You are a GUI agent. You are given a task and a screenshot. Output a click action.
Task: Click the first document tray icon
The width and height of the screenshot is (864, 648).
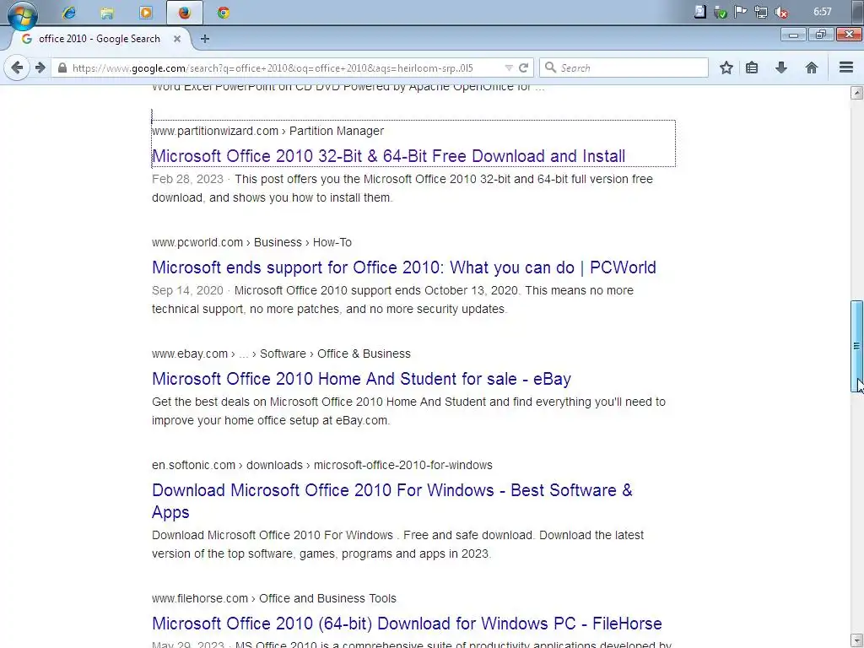tap(699, 12)
